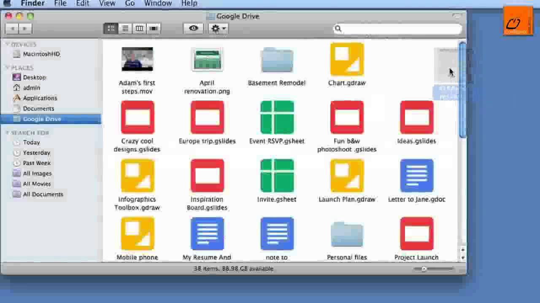
Task: Select Crazy cool designs.gslides icon
Action: [x=137, y=117]
